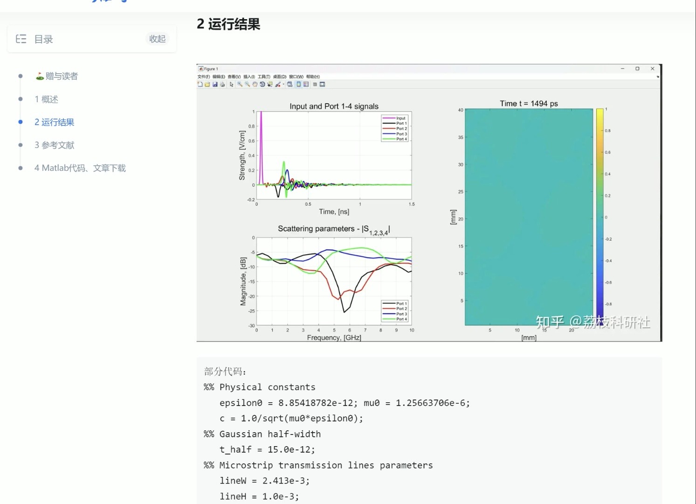Collapse the 目录 panel with 收起 button
Viewport: 696px width, 504px height.
coord(157,39)
